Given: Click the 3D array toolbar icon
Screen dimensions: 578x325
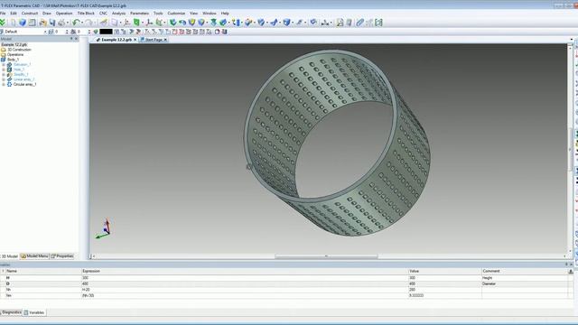Looking at the screenshot, I should pos(237,23).
